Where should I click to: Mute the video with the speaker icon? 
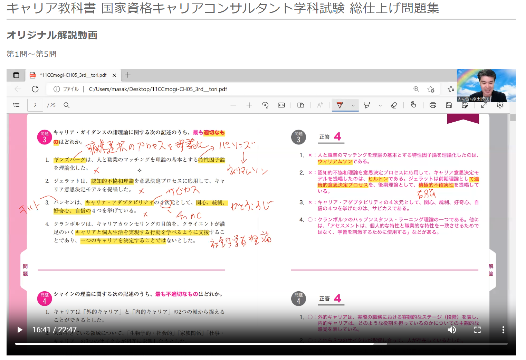(451, 330)
